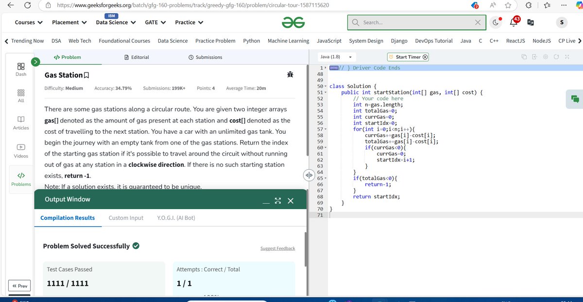
Task: Open the Videos section in the sidebar
Action: (x=20, y=151)
